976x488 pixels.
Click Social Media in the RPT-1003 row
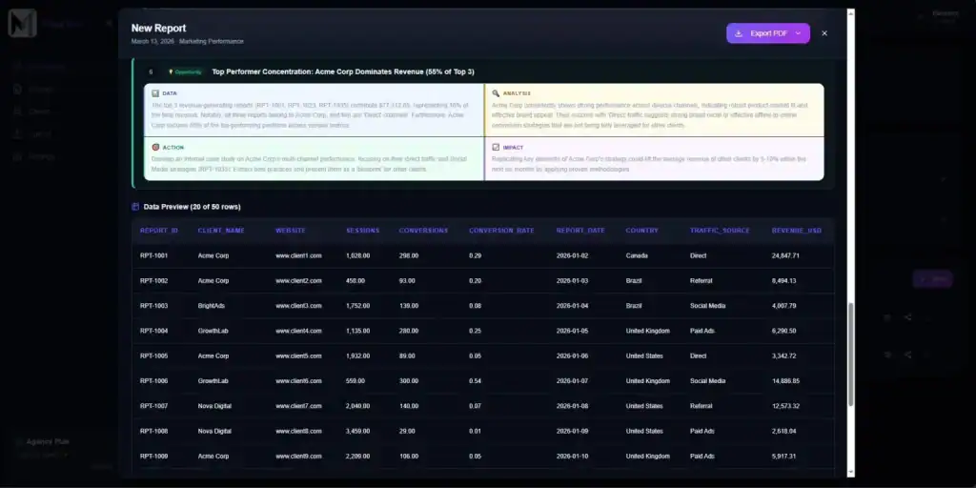click(708, 306)
